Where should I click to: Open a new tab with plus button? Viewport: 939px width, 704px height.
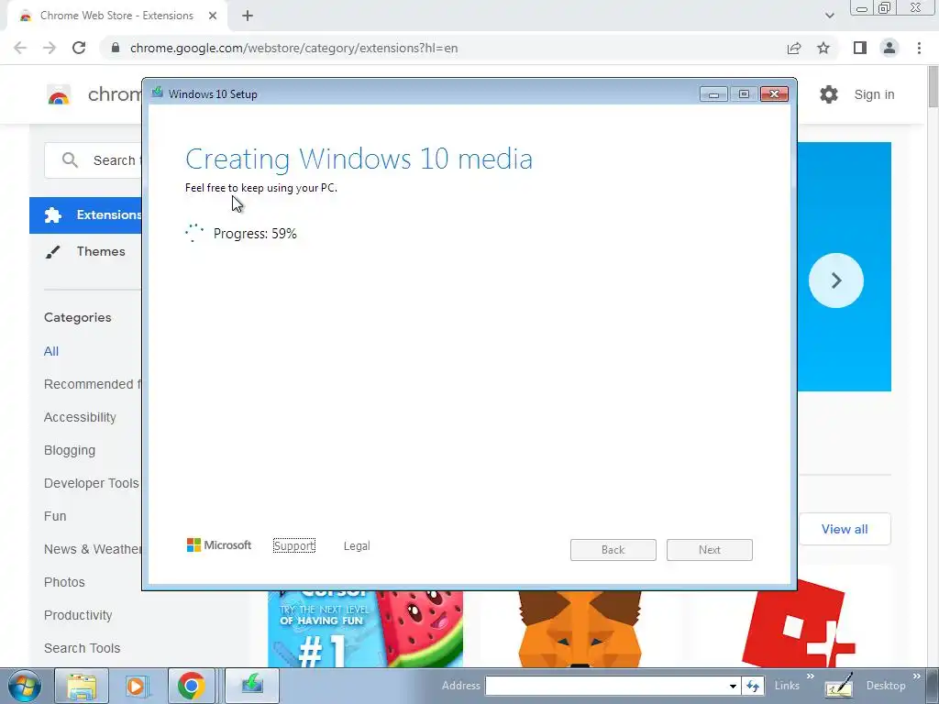point(248,16)
